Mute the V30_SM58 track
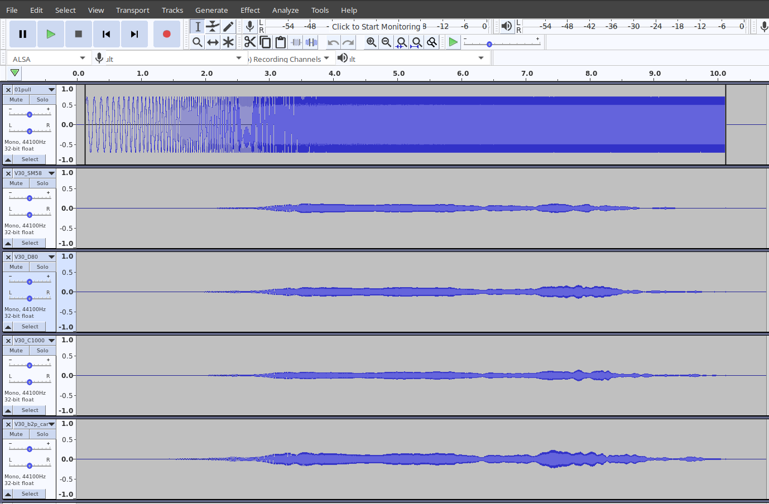The image size is (769, 504). pyautogui.click(x=16, y=183)
